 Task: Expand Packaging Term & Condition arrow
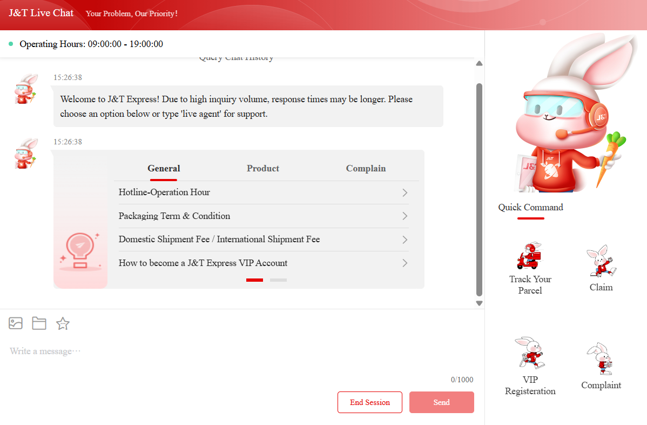[x=405, y=216]
